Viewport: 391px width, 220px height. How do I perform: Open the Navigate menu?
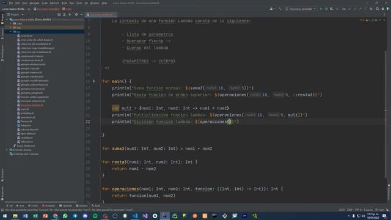coord(34,3)
